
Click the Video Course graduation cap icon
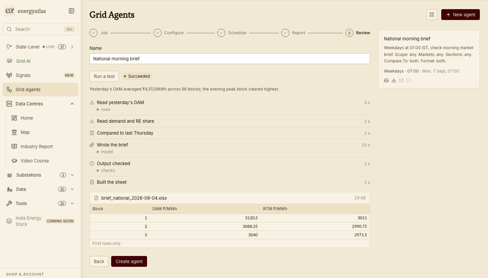[14, 161]
